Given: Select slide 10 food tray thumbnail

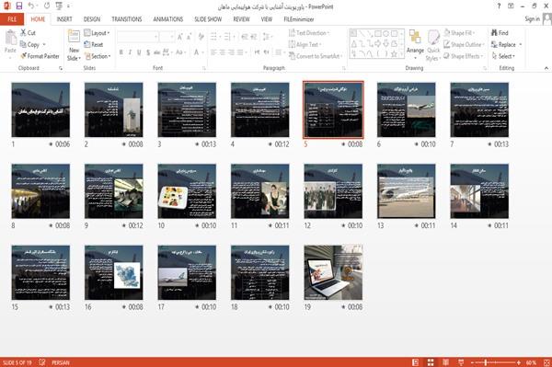Looking at the screenshot, I should click(187, 191).
